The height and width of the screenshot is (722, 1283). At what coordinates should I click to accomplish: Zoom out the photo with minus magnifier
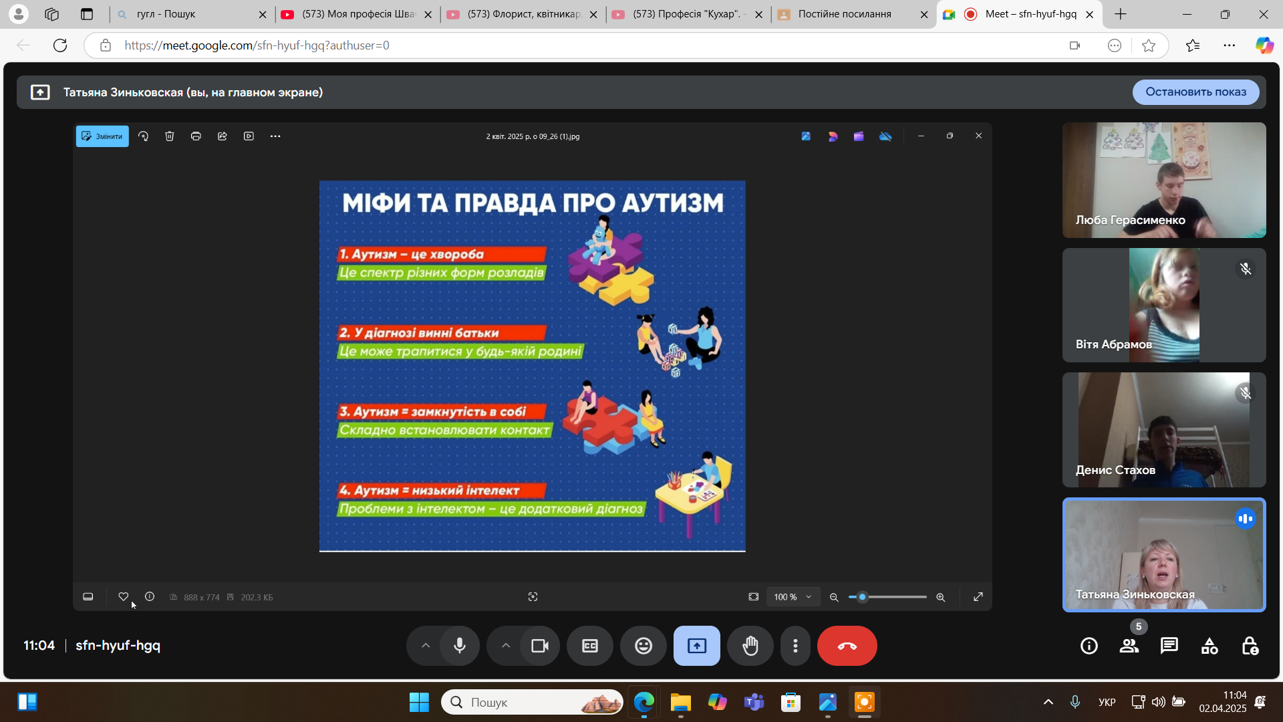[834, 597]
